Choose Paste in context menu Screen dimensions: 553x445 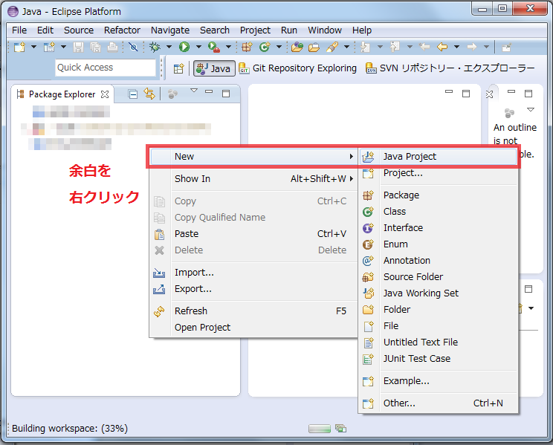coord(253,234)
